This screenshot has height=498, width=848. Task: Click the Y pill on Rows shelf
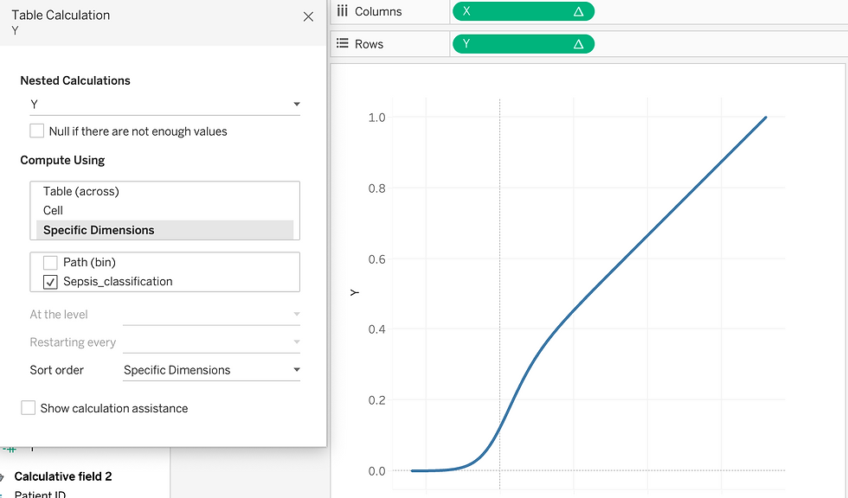(524, 44)
